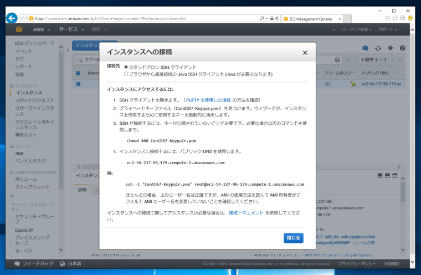Screen dimensions: 421x275
Task: Open the AWS dropdown menu
Action: [42, 29]
